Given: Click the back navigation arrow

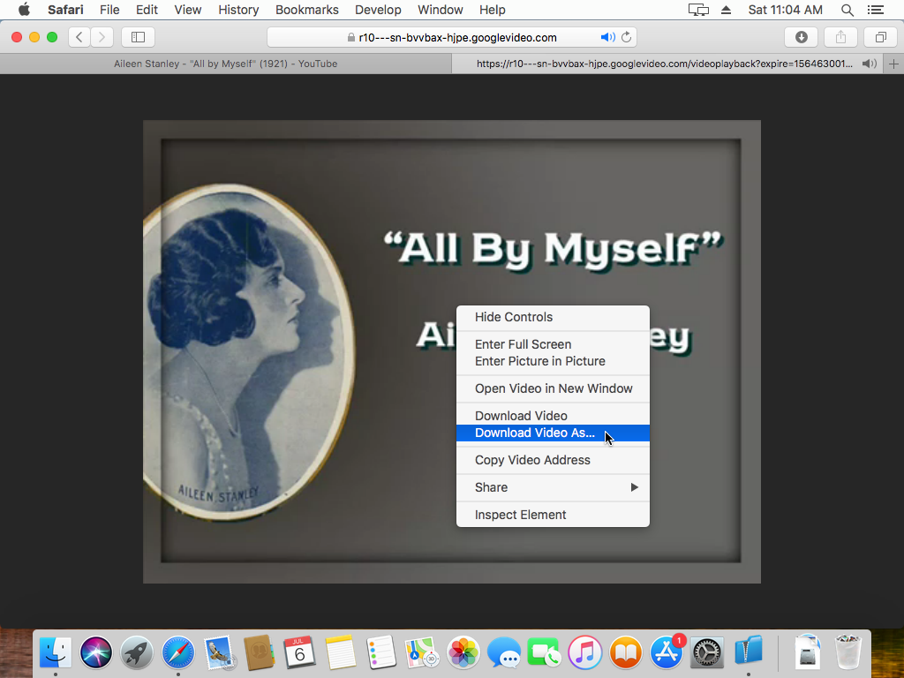Looking at the screenshot, I should [80, 37].
